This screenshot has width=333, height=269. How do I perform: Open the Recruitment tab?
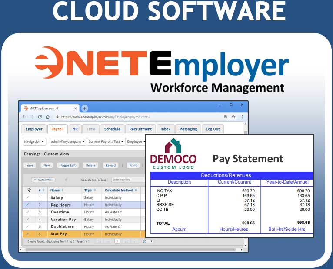point(140,129)
